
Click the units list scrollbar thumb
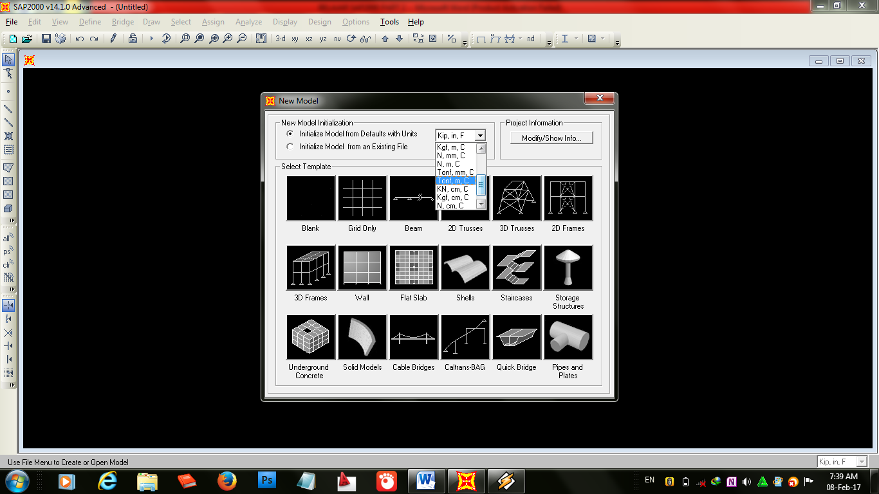(x=481, y=184)
